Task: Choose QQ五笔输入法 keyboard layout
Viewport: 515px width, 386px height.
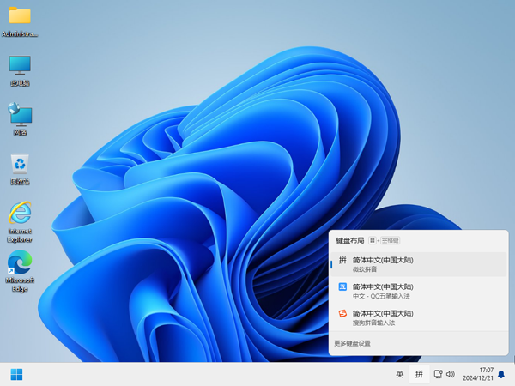Action: (419, 291)
